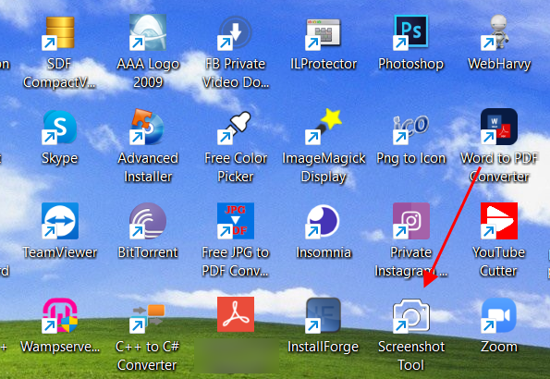Click the TeamViewer desktop icon
This screenshot has height=379, width=550.
(x=60, y=221)
